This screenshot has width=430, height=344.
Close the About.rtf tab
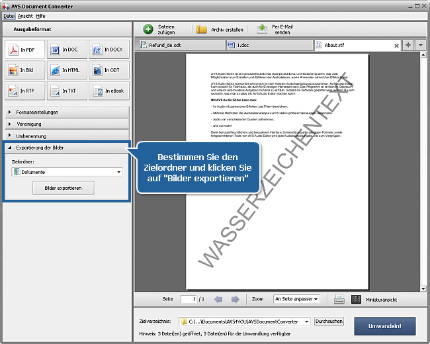pyautogui.click(x=396, y=46)
